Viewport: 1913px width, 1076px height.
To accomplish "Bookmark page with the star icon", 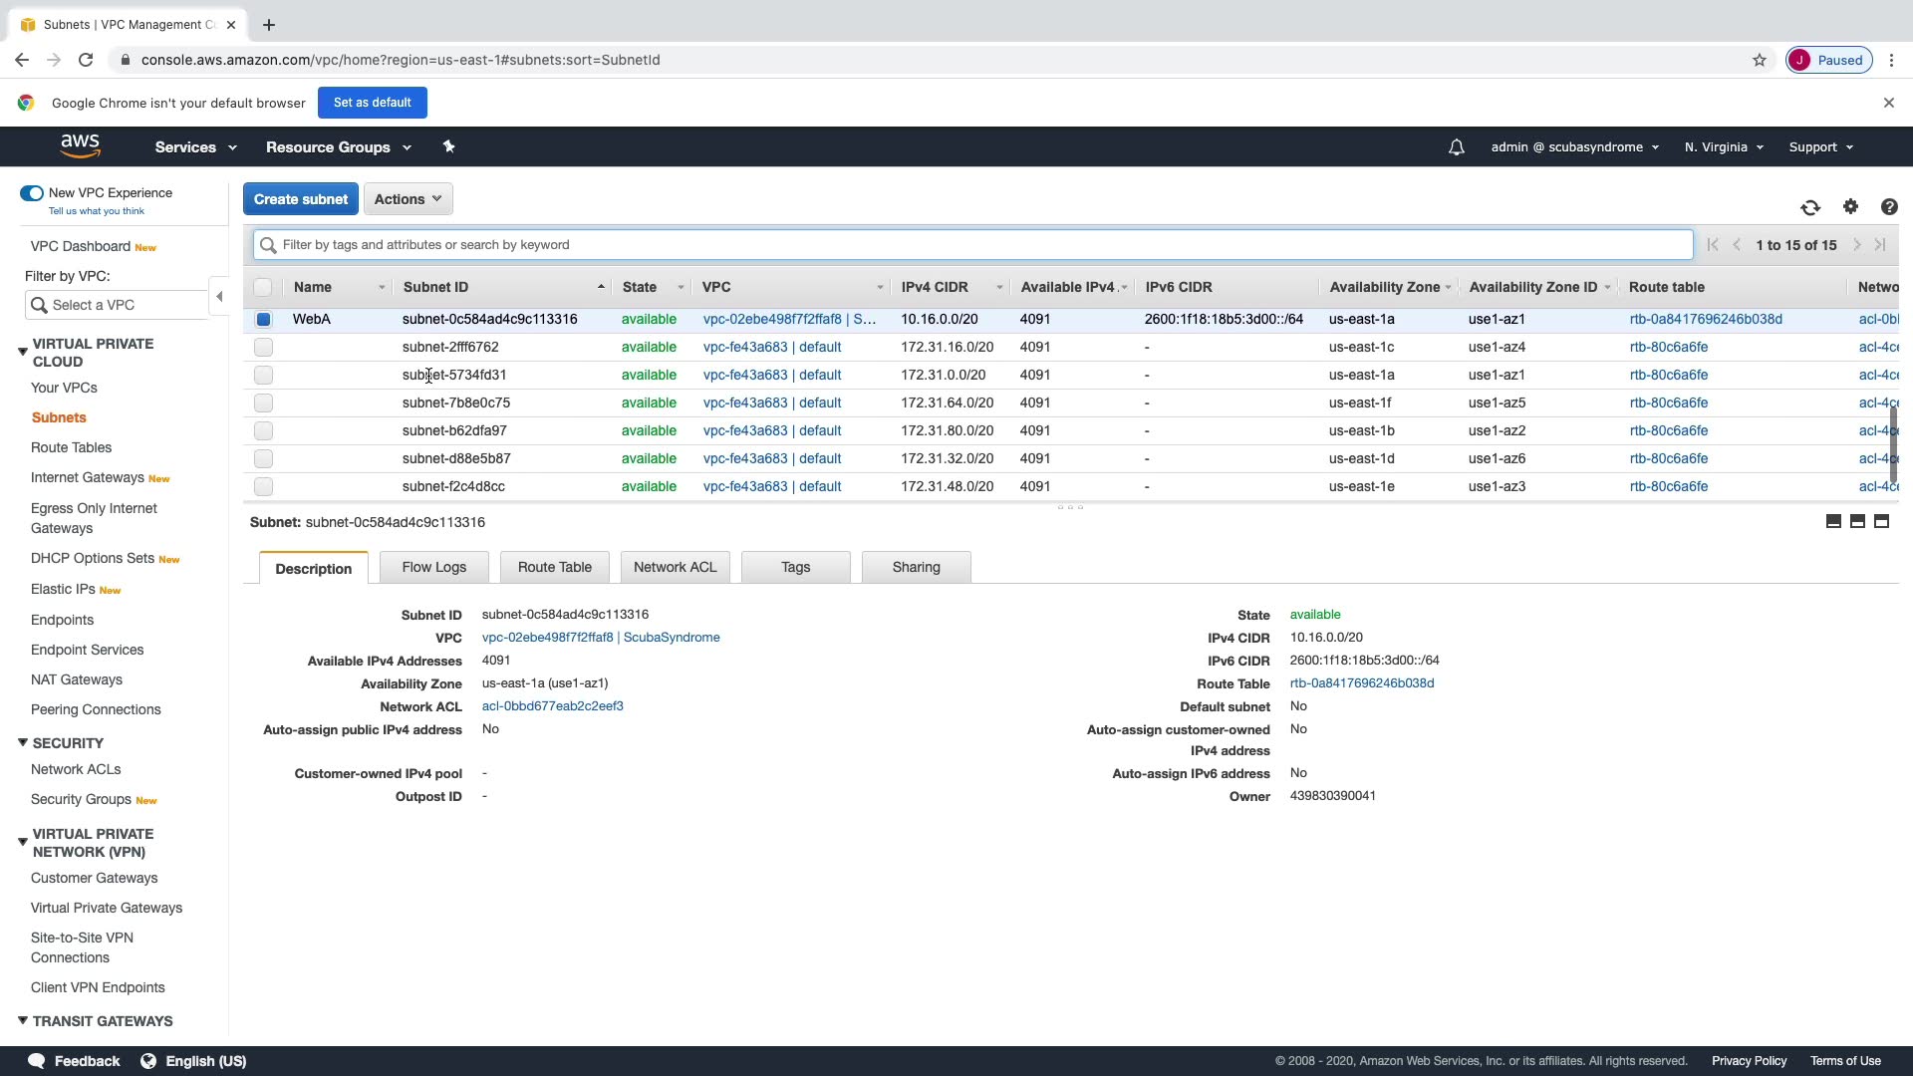I will [x=1760, y=60].
